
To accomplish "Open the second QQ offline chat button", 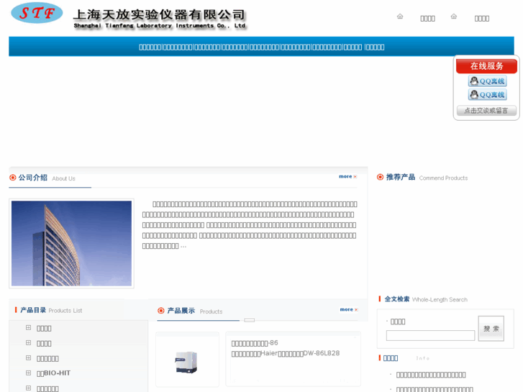I will (x=488, y=95).
